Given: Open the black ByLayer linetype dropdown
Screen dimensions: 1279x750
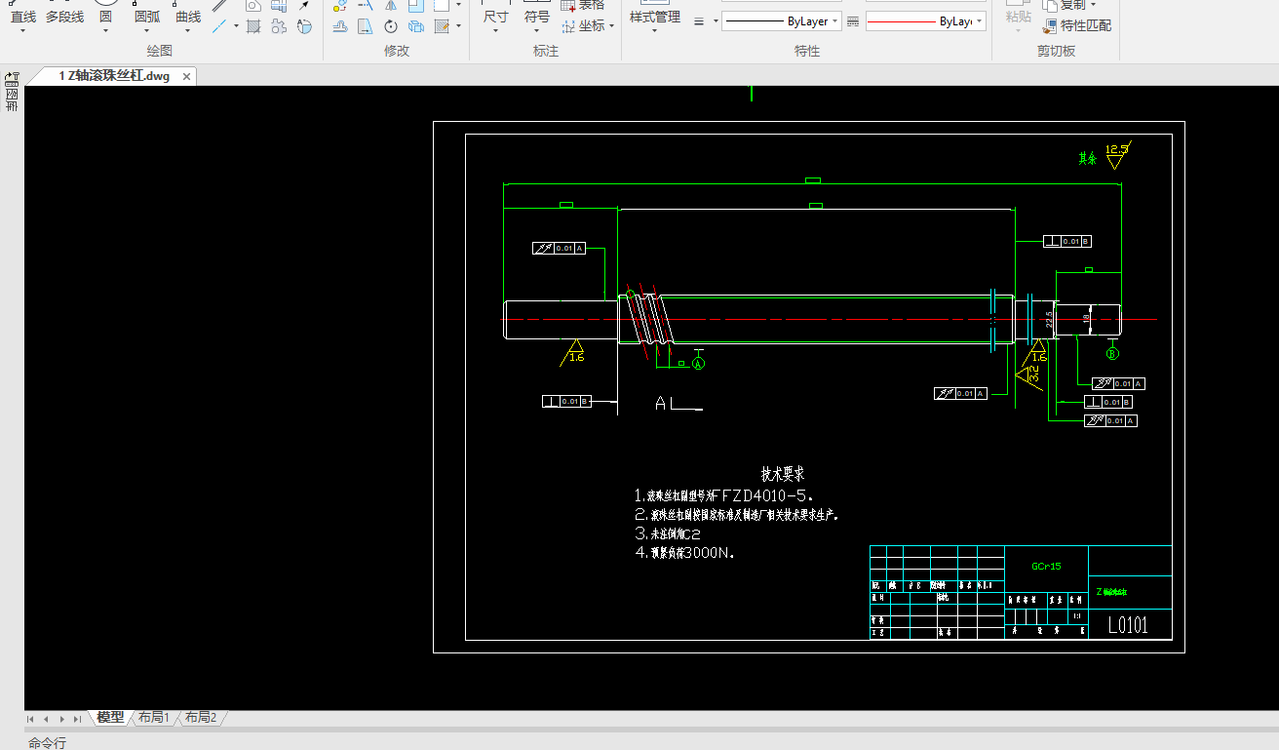Looking at the screenshot, I should click(781, 21).
